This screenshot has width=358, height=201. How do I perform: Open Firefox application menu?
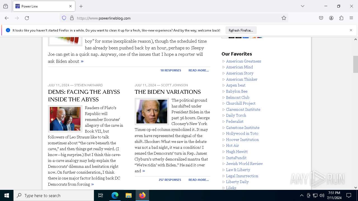(x=351, y=18)
